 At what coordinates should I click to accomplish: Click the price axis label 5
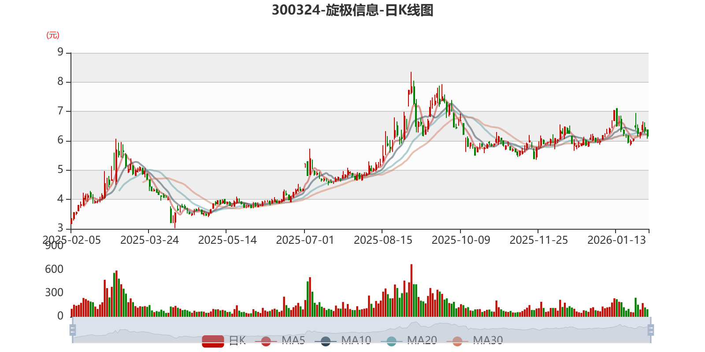click(60, 170)
